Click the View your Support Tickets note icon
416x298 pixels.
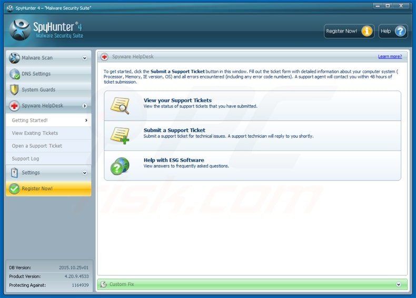[120, 106]
